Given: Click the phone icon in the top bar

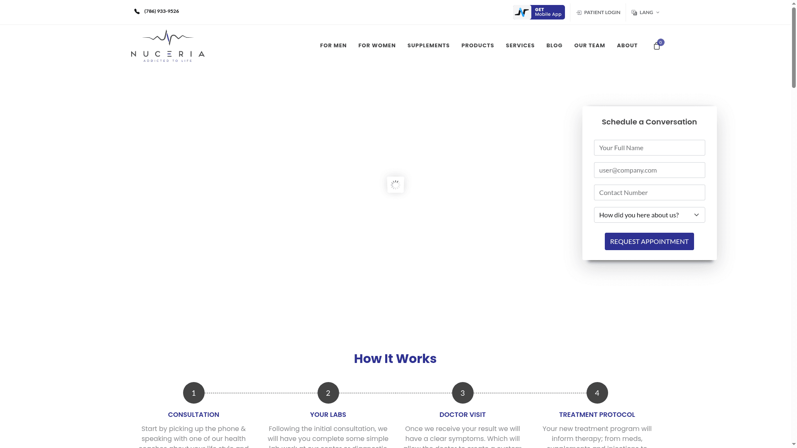Looking at the screenshot, I should [137, 11].
